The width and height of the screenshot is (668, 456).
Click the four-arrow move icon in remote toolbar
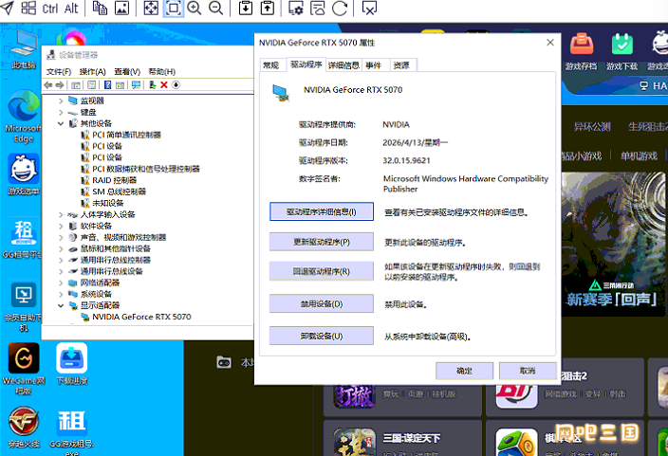pyautogui.click(x=151, y=9)
